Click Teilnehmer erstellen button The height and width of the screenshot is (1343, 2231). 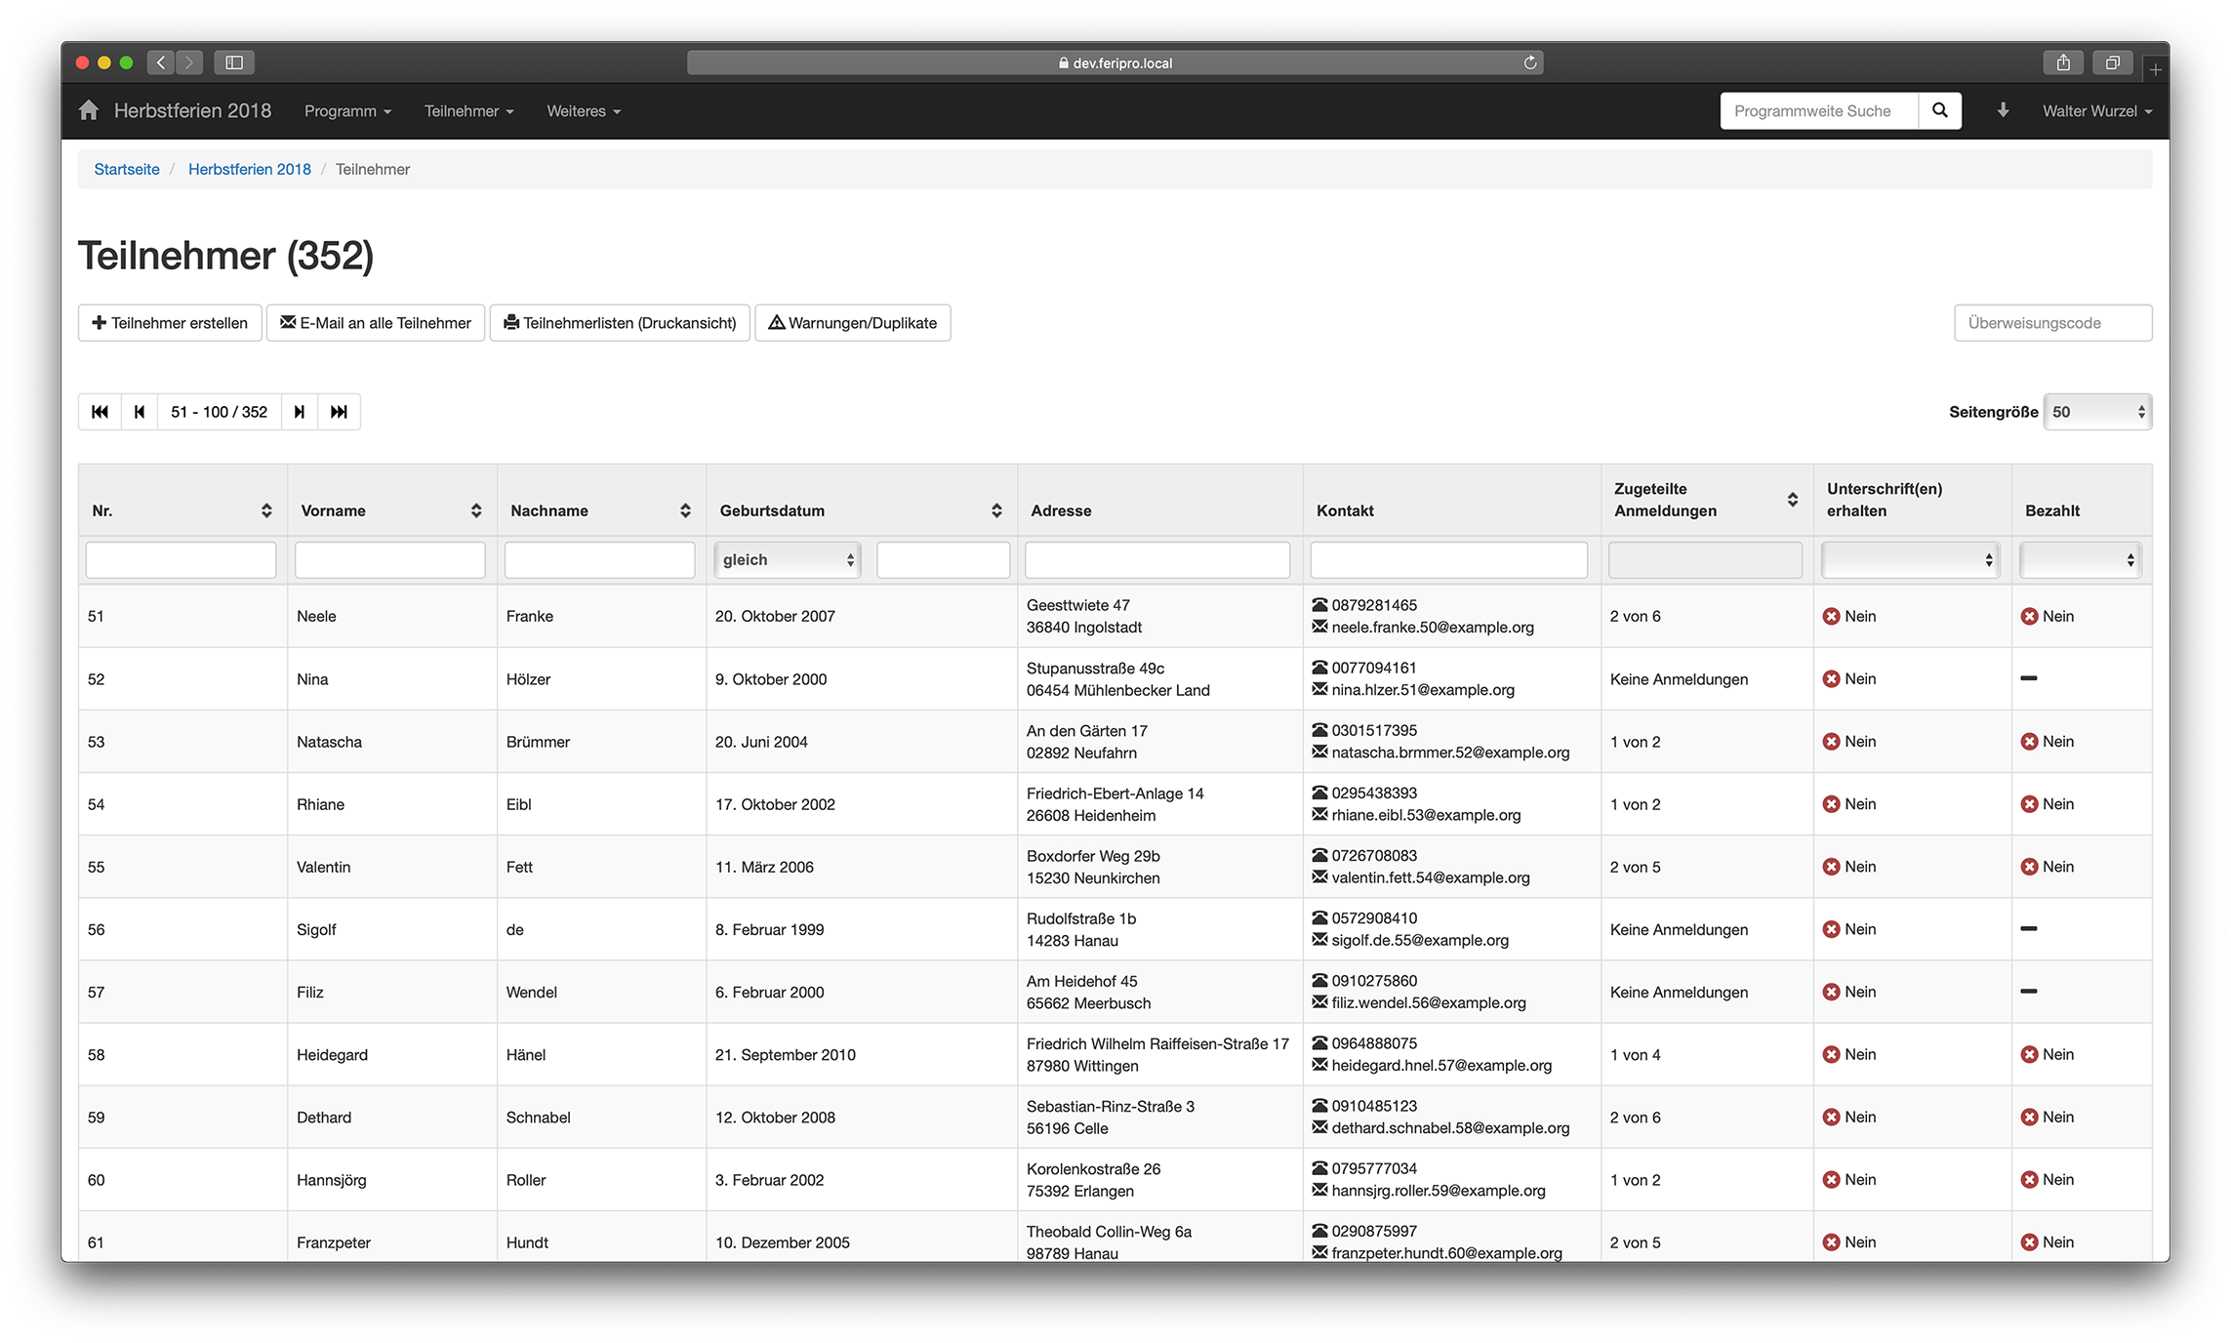pos(170,323)
